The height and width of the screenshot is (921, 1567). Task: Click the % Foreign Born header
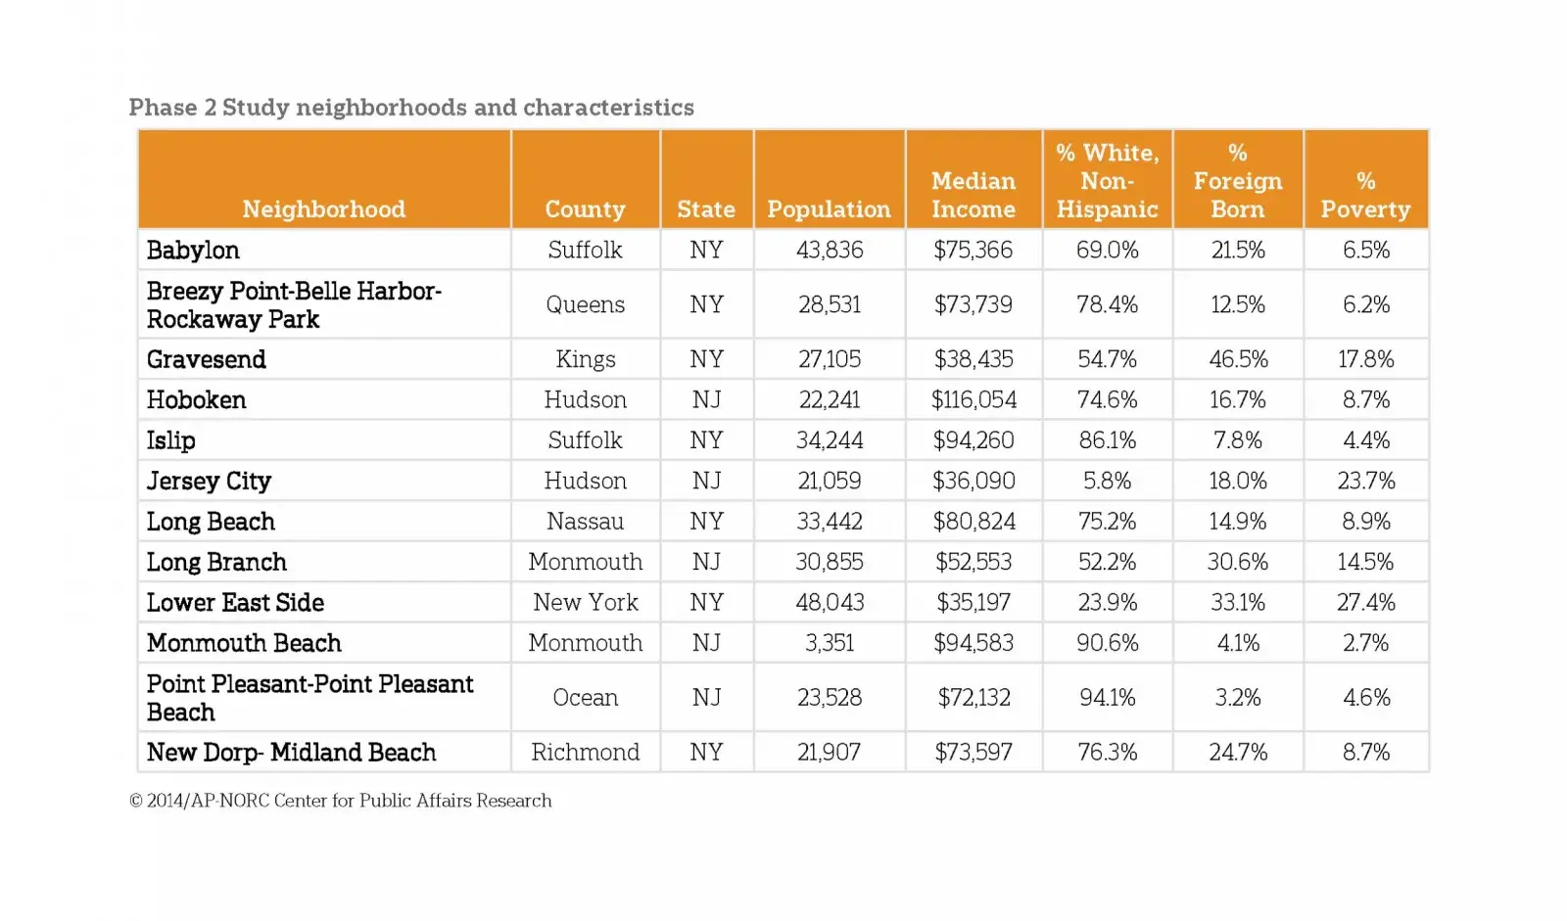coord(1238,181)
